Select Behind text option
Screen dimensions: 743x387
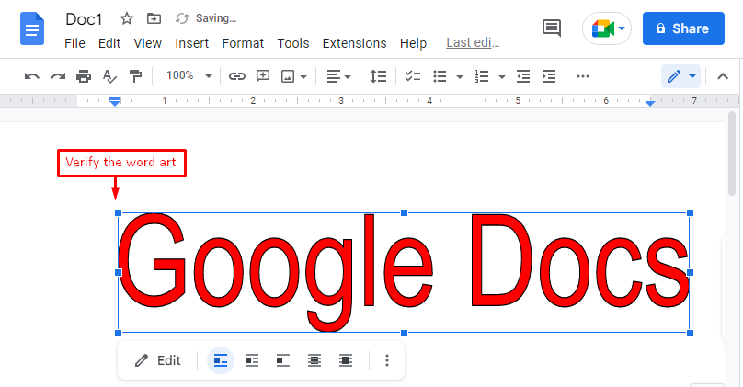click(x=314, y=360)
